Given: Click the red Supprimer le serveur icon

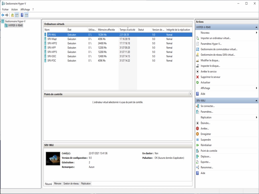Looking at the screenshot, I should point(198,77).
